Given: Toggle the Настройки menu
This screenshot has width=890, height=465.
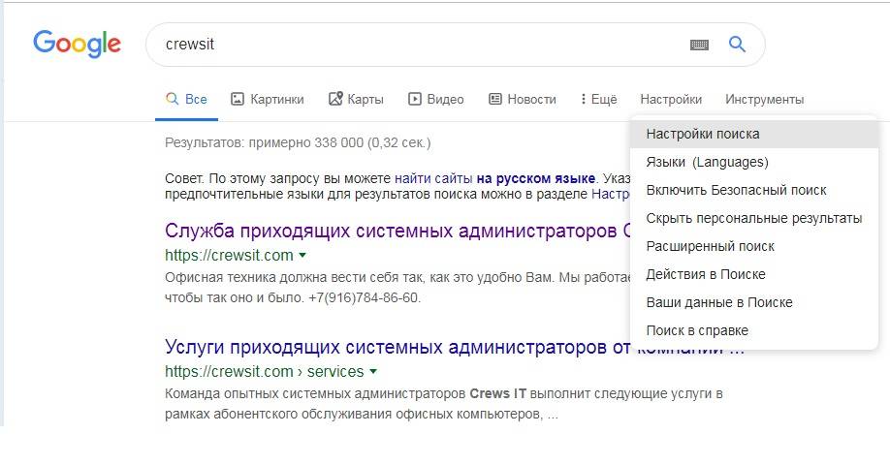Looking at the screenshot, I should 671,99.
